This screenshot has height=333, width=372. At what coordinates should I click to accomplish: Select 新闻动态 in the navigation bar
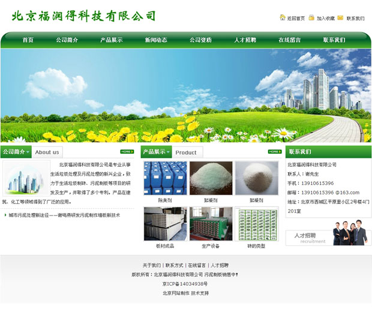(156, 40)
